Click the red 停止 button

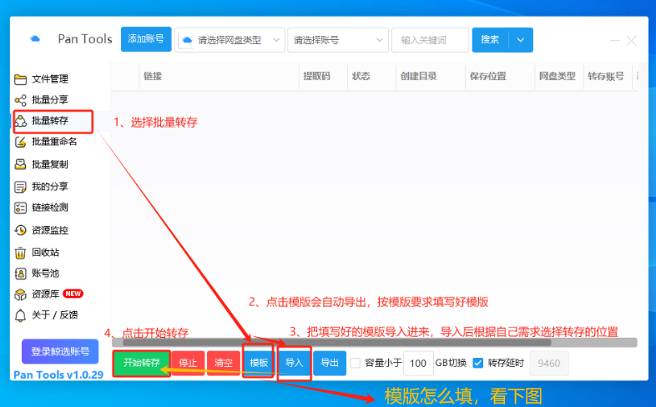click(x=188, y=363)
